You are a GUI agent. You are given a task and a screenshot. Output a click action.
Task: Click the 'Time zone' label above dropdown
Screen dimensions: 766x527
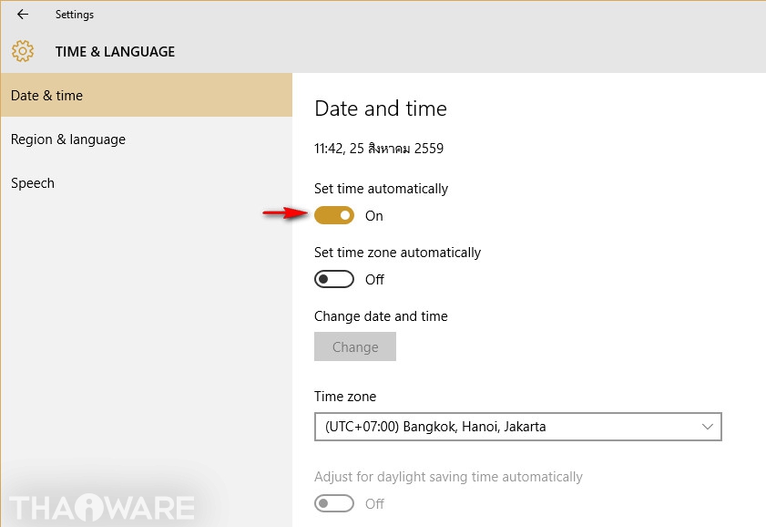(345, 397)
